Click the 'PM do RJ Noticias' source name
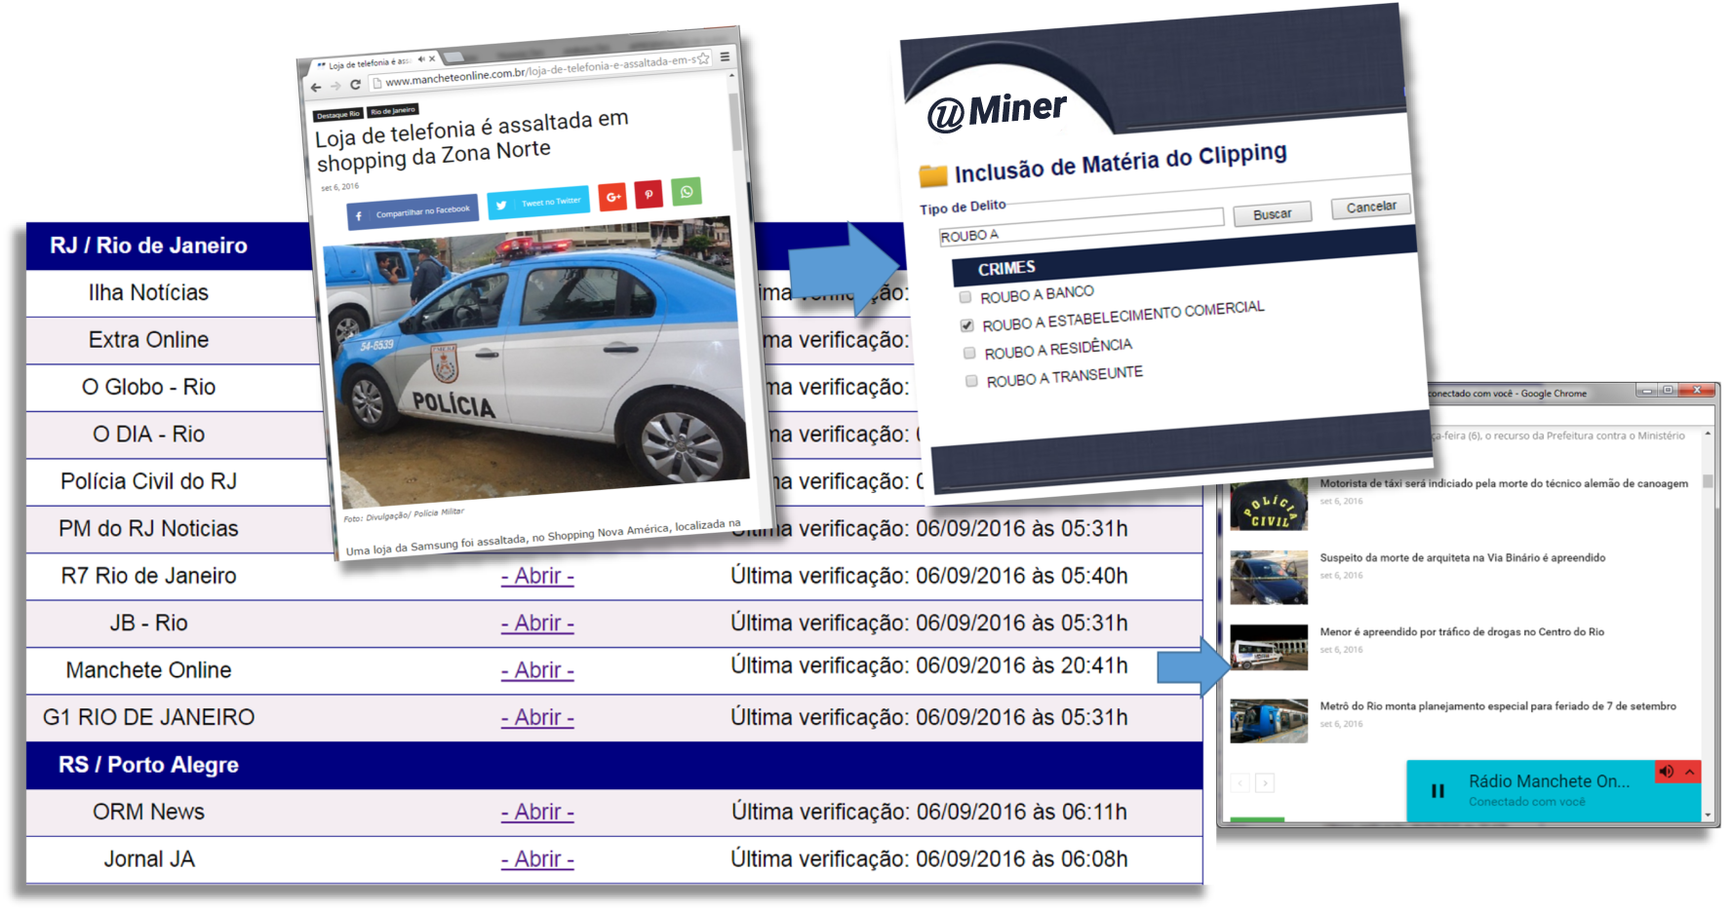This screenshot has height=909, width=1734. point(148,528)
